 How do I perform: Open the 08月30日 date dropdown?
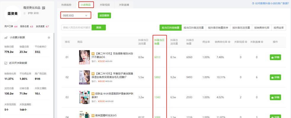click(76, 15)
